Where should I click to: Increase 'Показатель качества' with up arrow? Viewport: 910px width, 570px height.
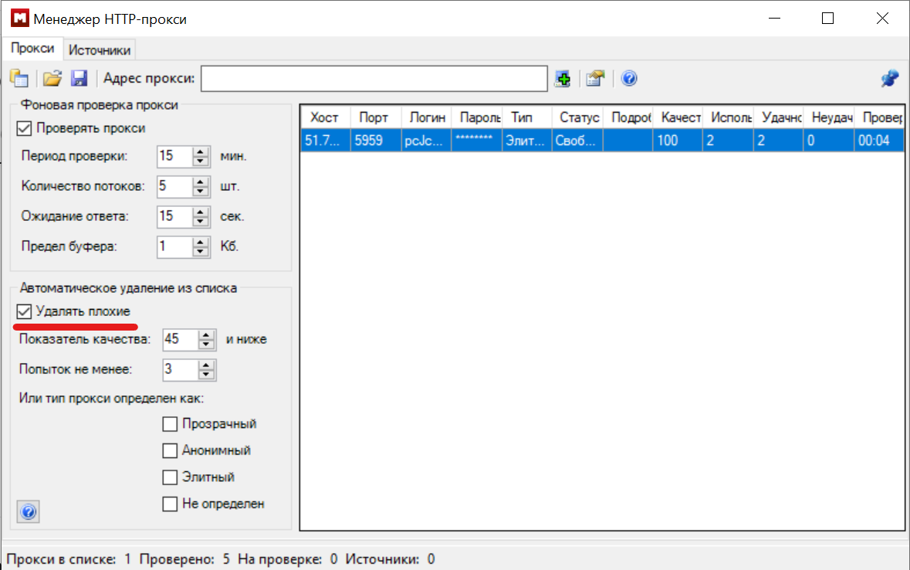206,335
